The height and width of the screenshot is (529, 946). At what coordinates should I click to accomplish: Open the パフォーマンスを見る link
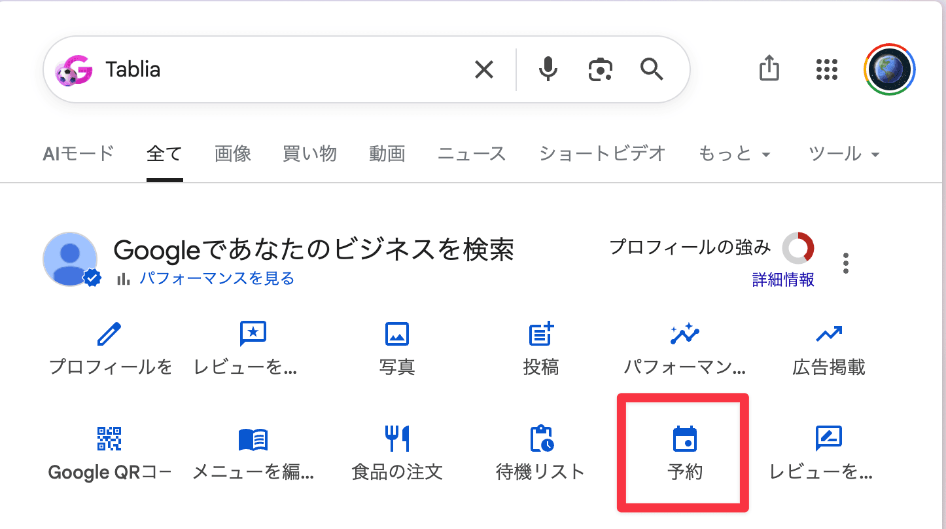click(217, 279)
